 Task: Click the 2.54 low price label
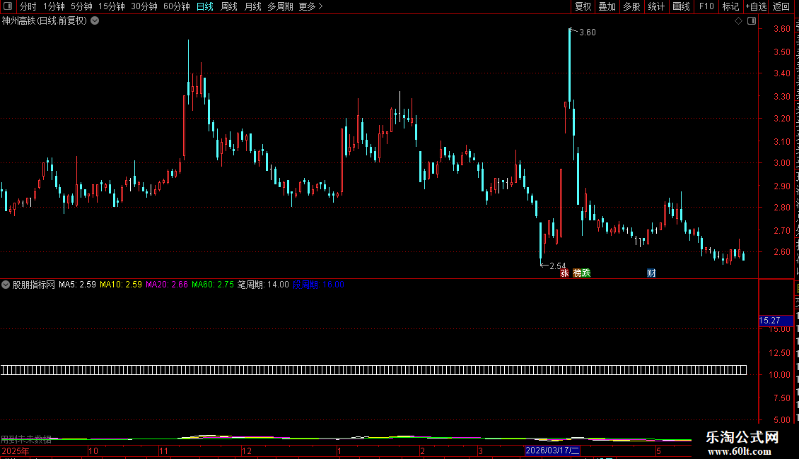click(557, 266)
